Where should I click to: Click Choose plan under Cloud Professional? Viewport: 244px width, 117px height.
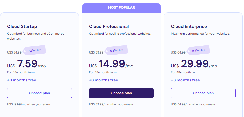coord(121,93)
